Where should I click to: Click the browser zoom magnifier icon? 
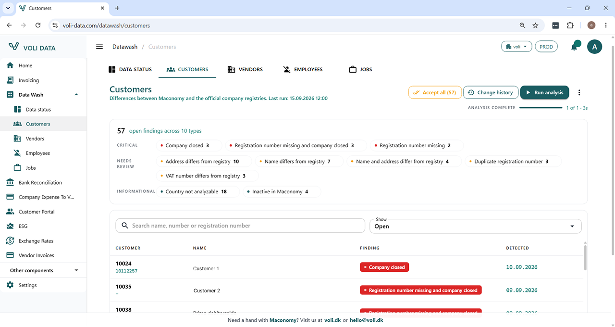(x=523, y=25)
